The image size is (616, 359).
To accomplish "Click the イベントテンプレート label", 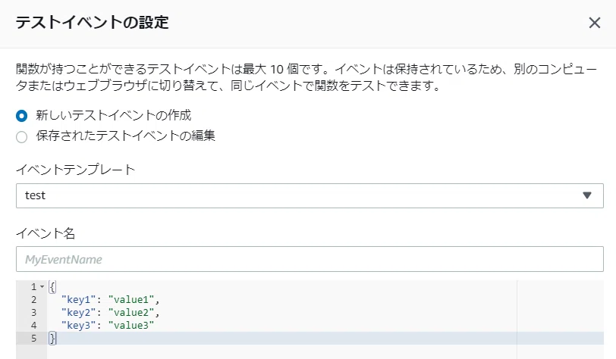I will [x=75, y=170].
